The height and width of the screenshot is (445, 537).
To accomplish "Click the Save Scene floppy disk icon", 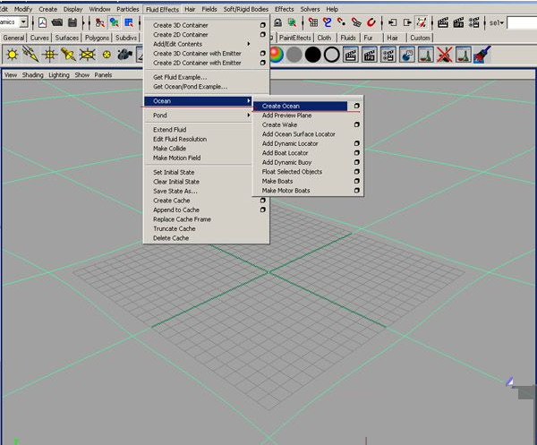I will pos(72,22).
